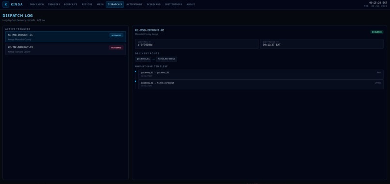Click the DISPATCH LOG heading
The width and height of the screenshot is (390, 184).
(18, 16)
